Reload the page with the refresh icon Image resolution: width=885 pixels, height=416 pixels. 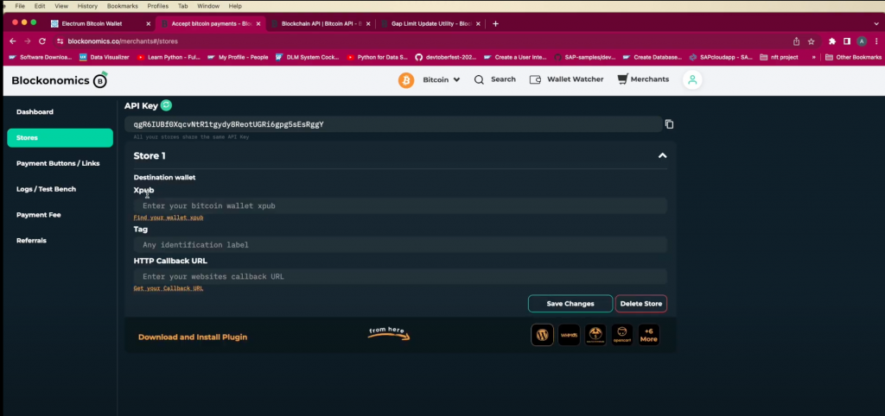tap(41, 41)
